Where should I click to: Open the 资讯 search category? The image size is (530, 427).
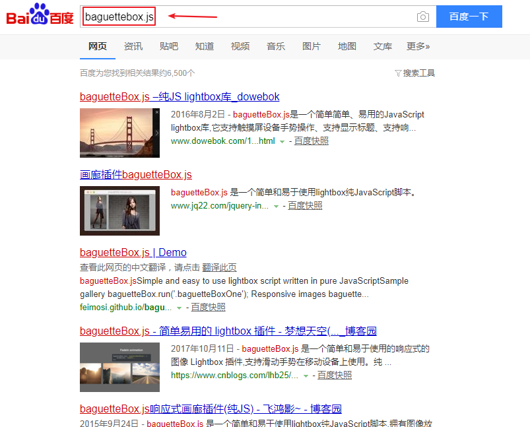[x=133, y=46]
